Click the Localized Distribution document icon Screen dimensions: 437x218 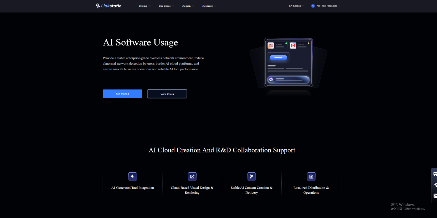311,176
